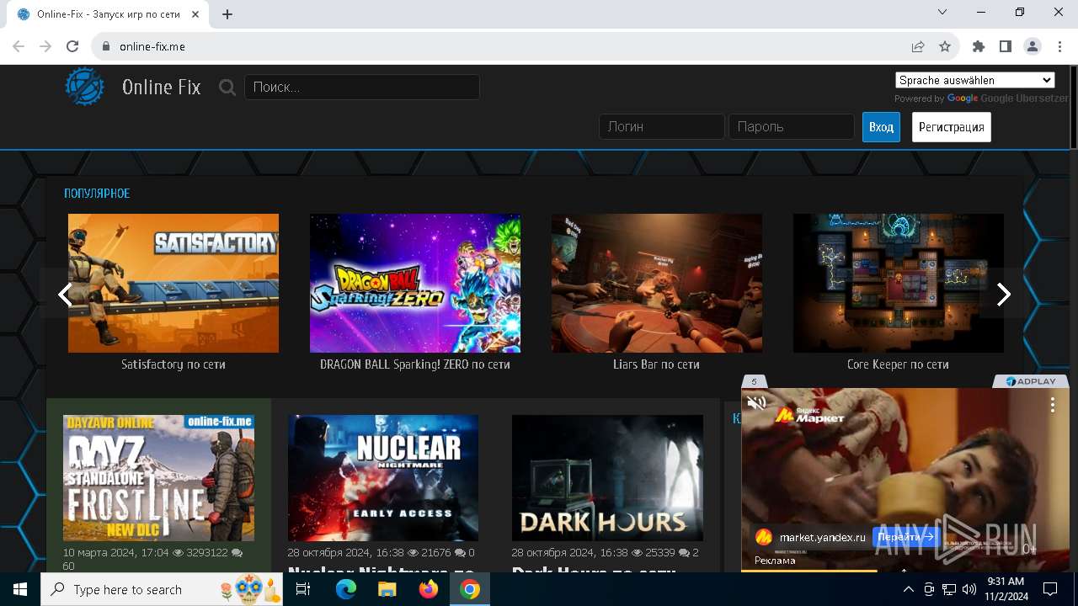Click the Online Fix gear logo

click(x=85, y=87)
